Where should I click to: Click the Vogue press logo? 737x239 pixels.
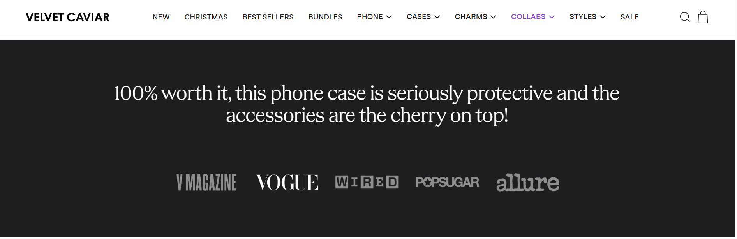(x=286, y=182)
